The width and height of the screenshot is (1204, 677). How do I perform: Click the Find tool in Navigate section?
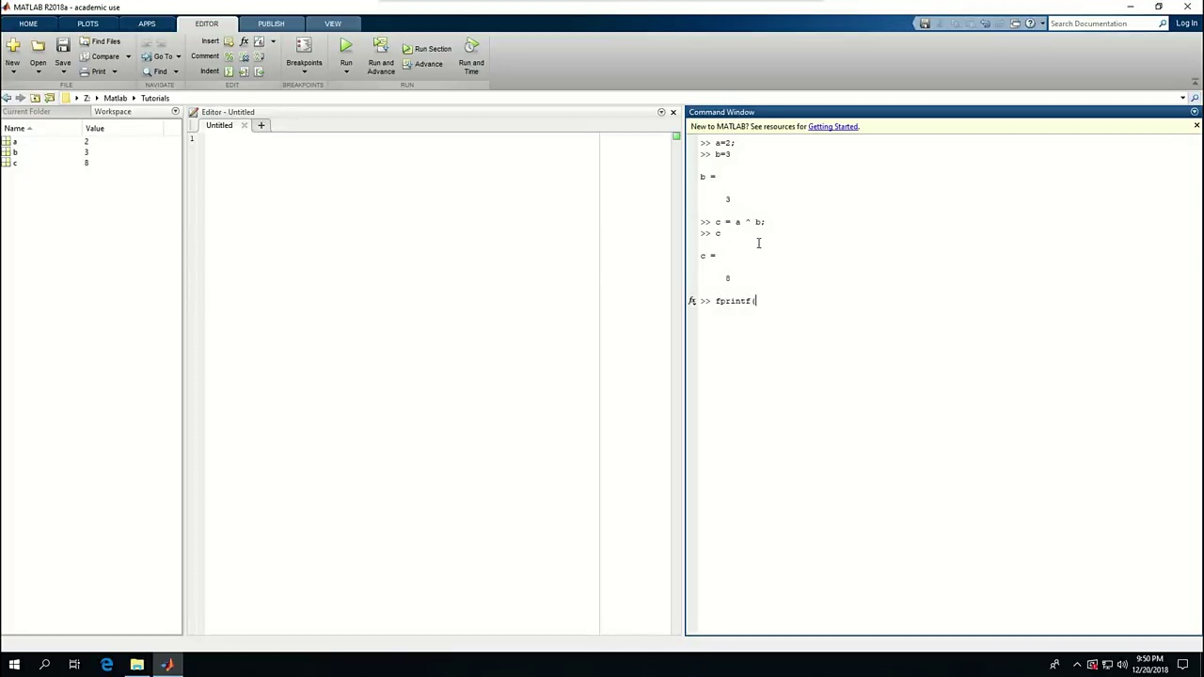155,71
